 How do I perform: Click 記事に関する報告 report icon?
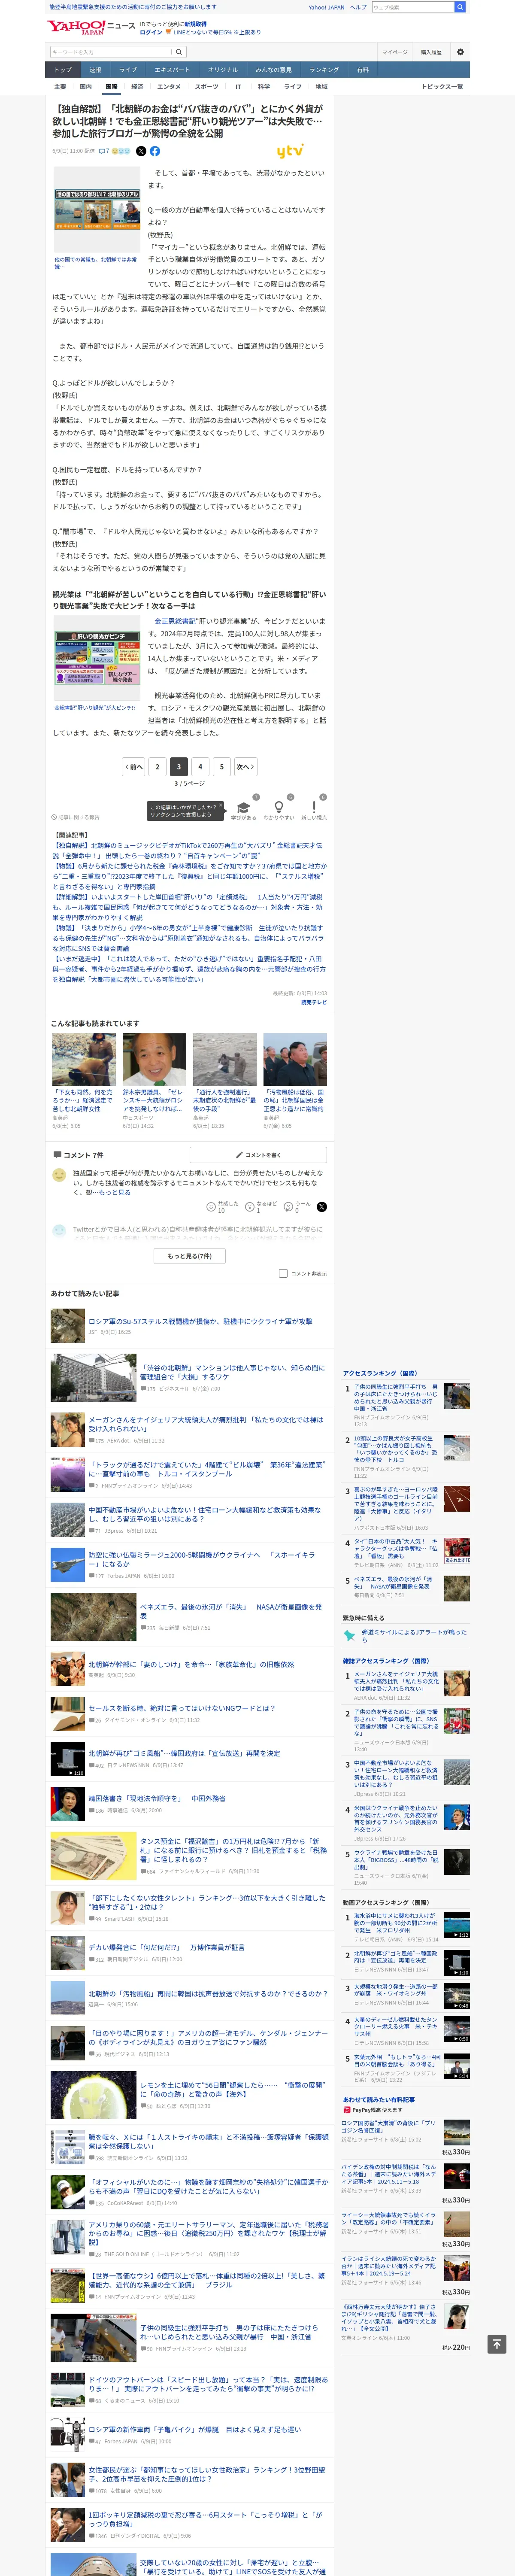pos(77,817)
